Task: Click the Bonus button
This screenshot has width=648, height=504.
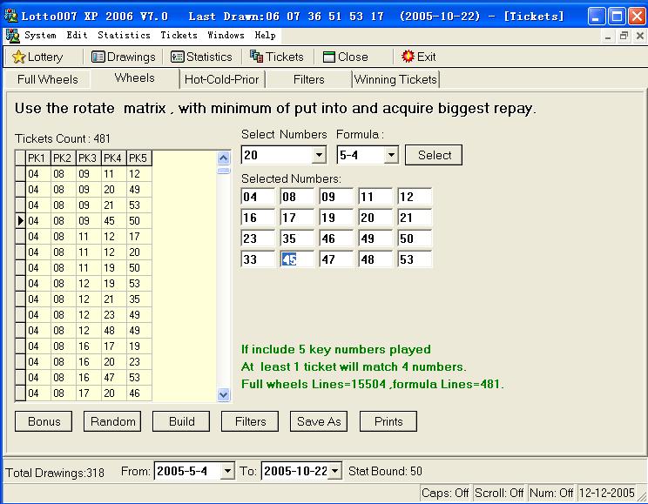Action: click(x=44, y=421)
